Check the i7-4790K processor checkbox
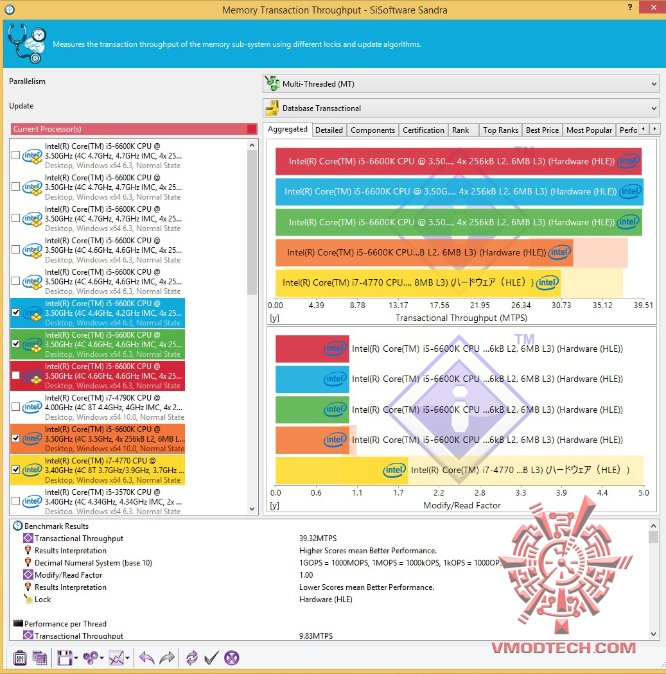This screenshot has width=666, height=674. 16,406
